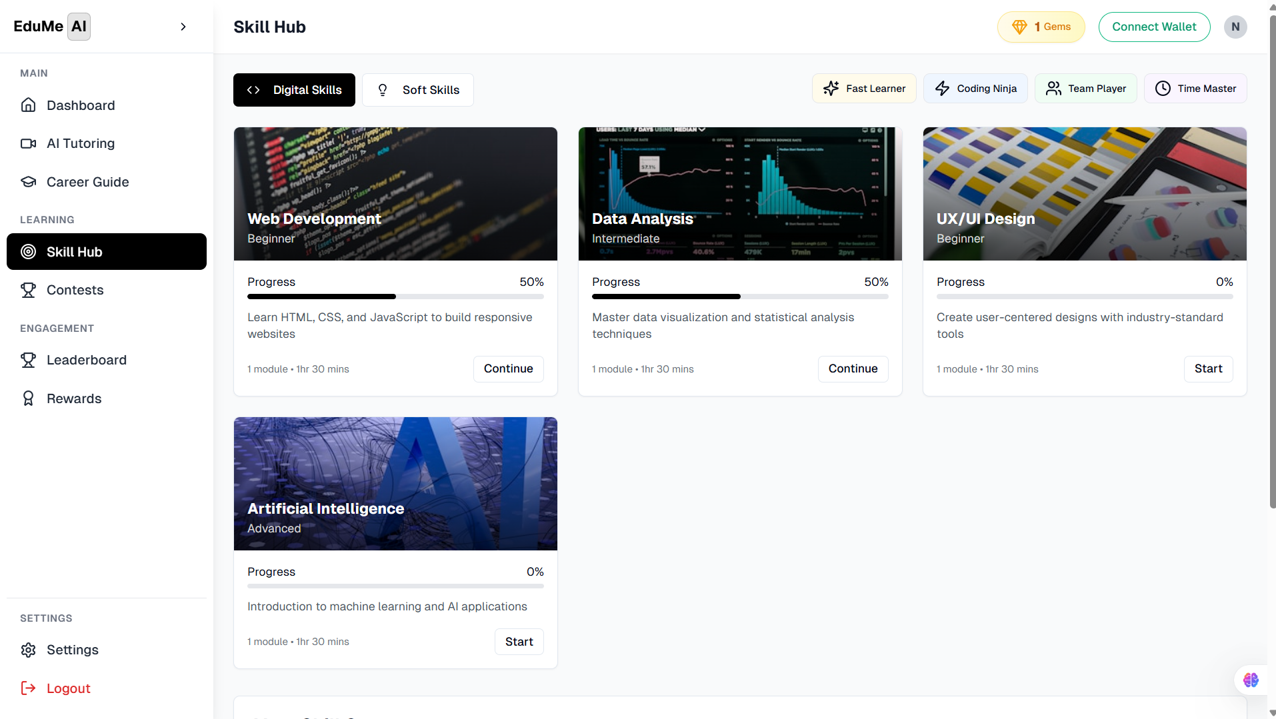Click the 1 Gems badge
This screenshot has width=1276, height=719.
(1041, 27)
